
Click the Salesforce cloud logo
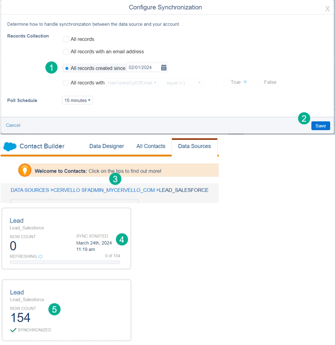coord(10,146)
